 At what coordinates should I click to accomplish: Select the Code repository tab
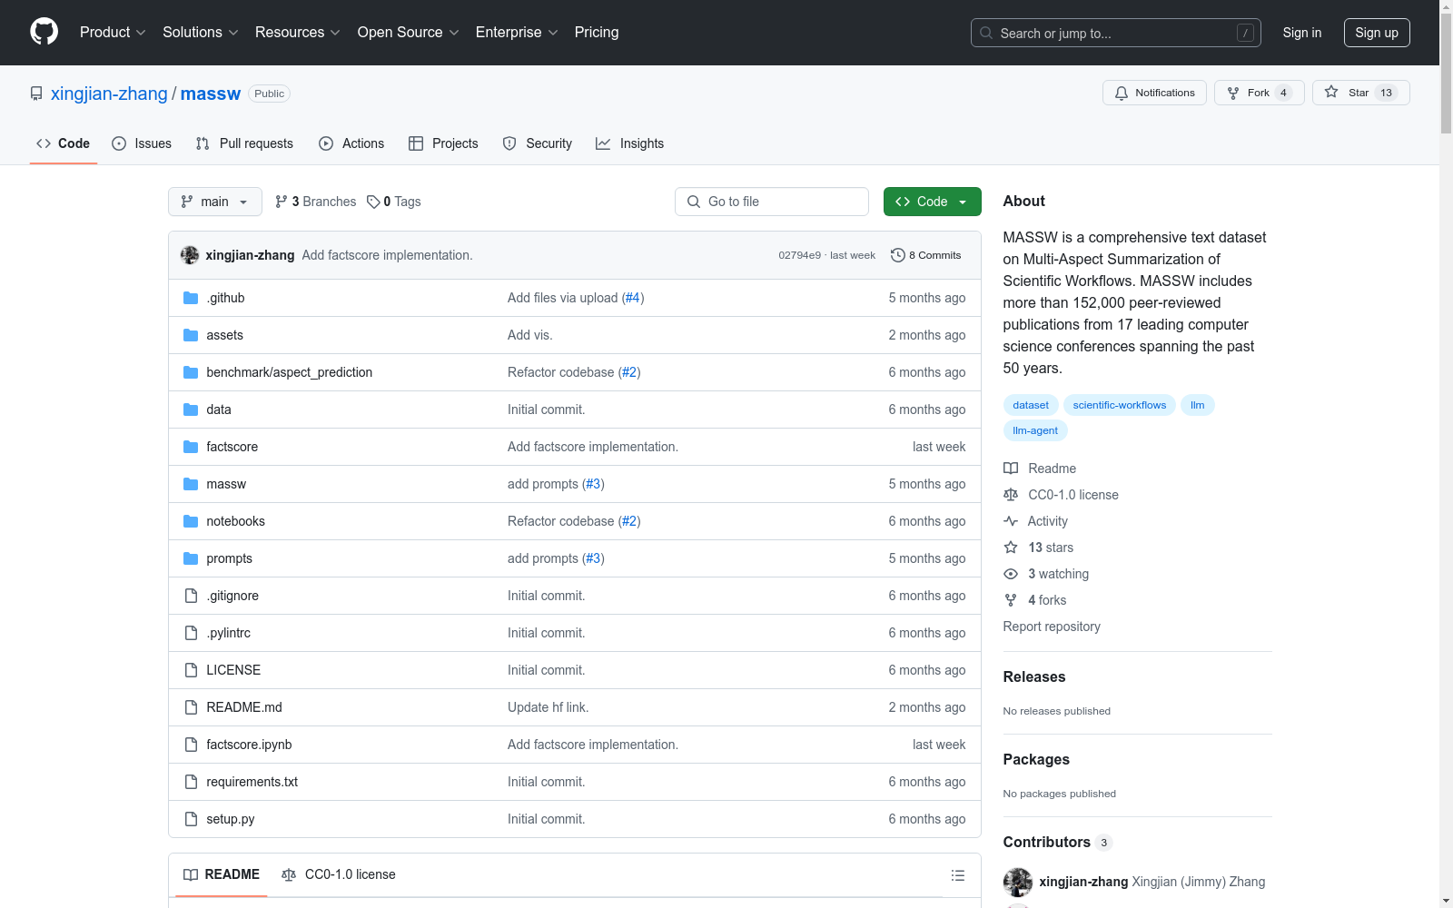point(64,143)
